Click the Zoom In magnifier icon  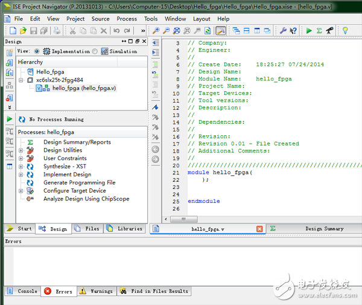pos(156,30)
